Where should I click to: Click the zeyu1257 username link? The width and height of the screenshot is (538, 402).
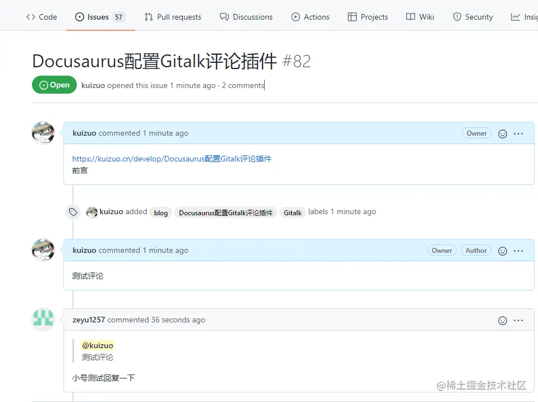pyautogui.click(x=89, y=320)
